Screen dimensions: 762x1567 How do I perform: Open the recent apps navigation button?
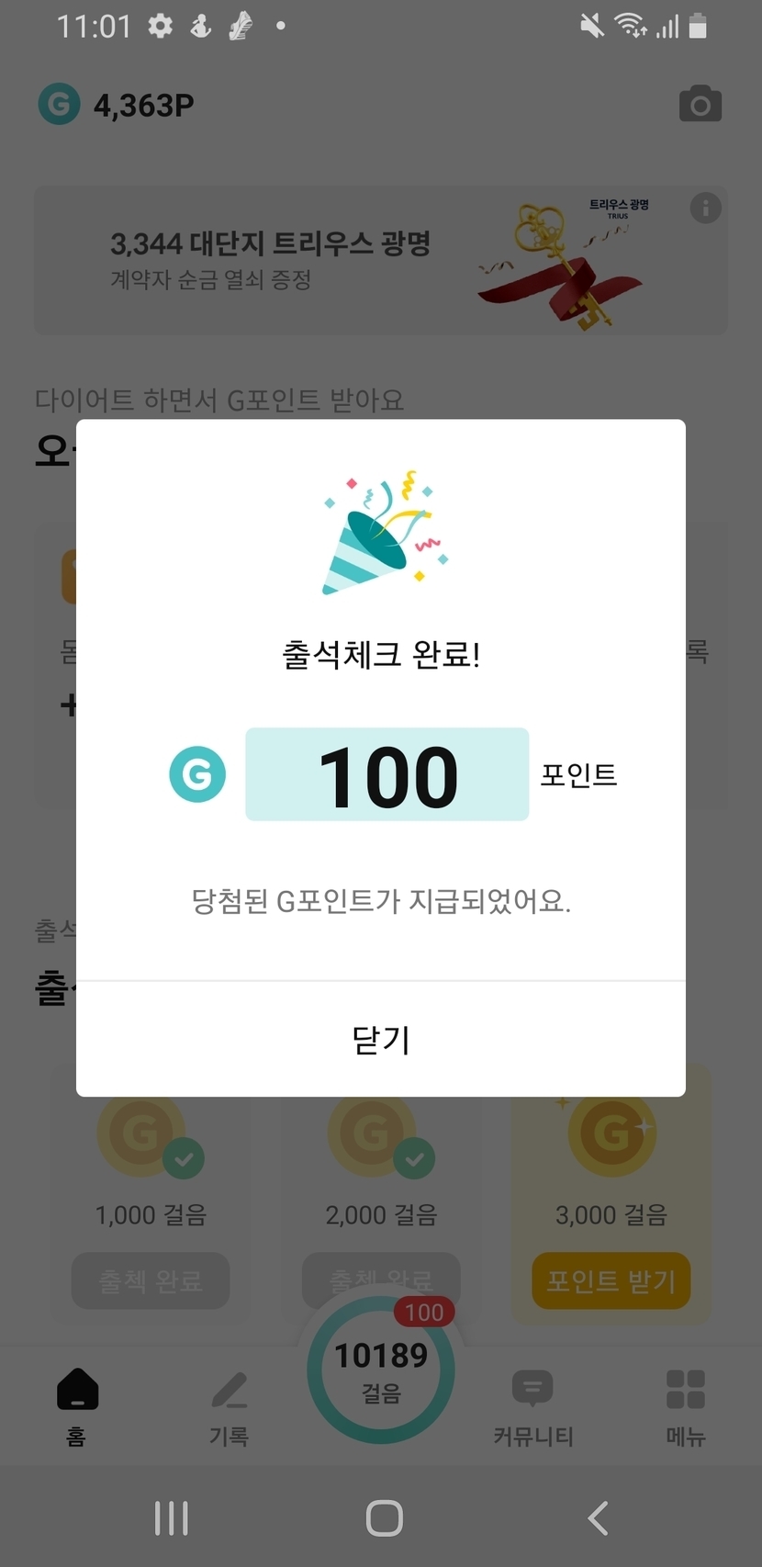(x=172, y=1517)
